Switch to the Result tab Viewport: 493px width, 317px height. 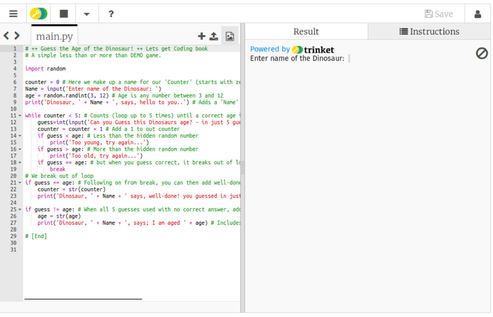[x=306, y=32]
